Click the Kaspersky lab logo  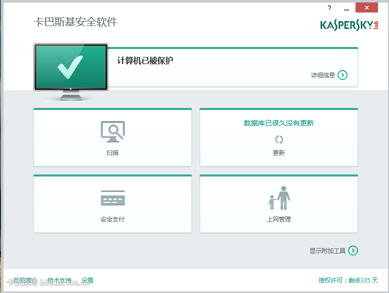coord(349,25)
